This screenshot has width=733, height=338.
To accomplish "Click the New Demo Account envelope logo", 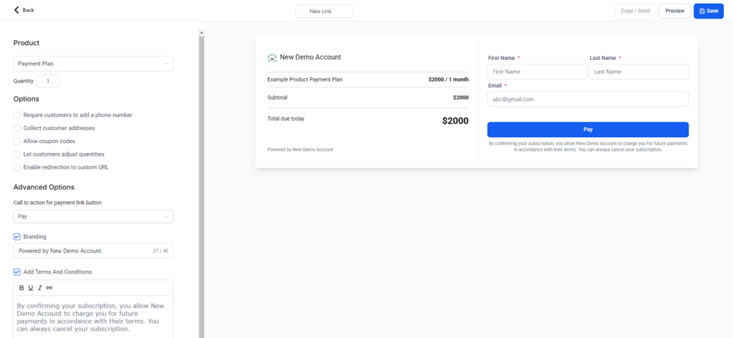I will pos(272,57).
